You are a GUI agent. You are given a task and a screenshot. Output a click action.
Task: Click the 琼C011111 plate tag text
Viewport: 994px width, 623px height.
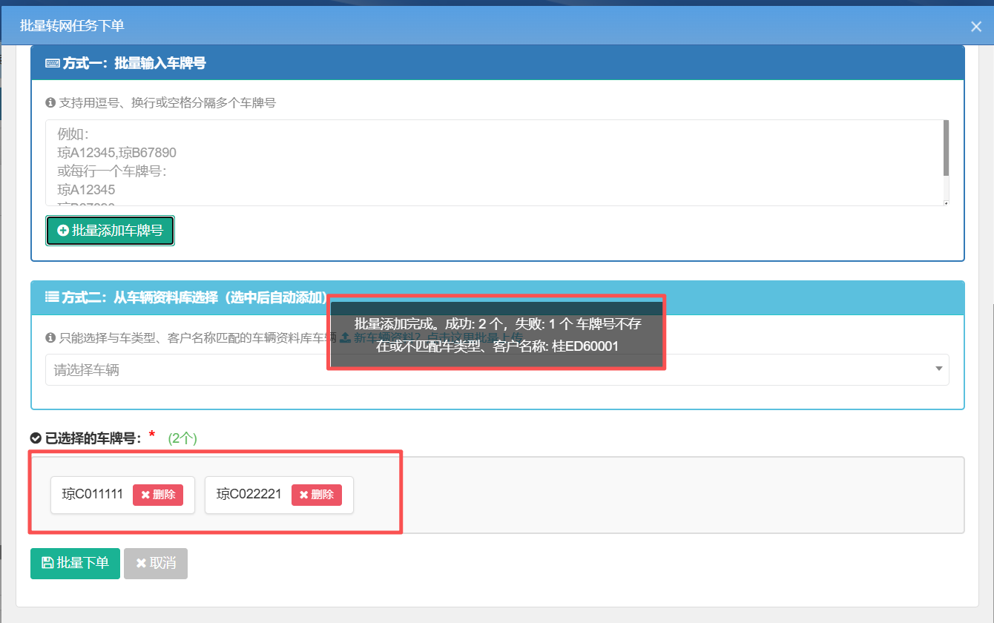[93, 495]
